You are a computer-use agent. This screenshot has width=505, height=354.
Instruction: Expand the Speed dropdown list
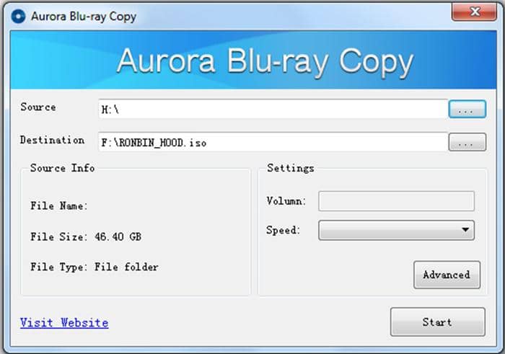396,231
